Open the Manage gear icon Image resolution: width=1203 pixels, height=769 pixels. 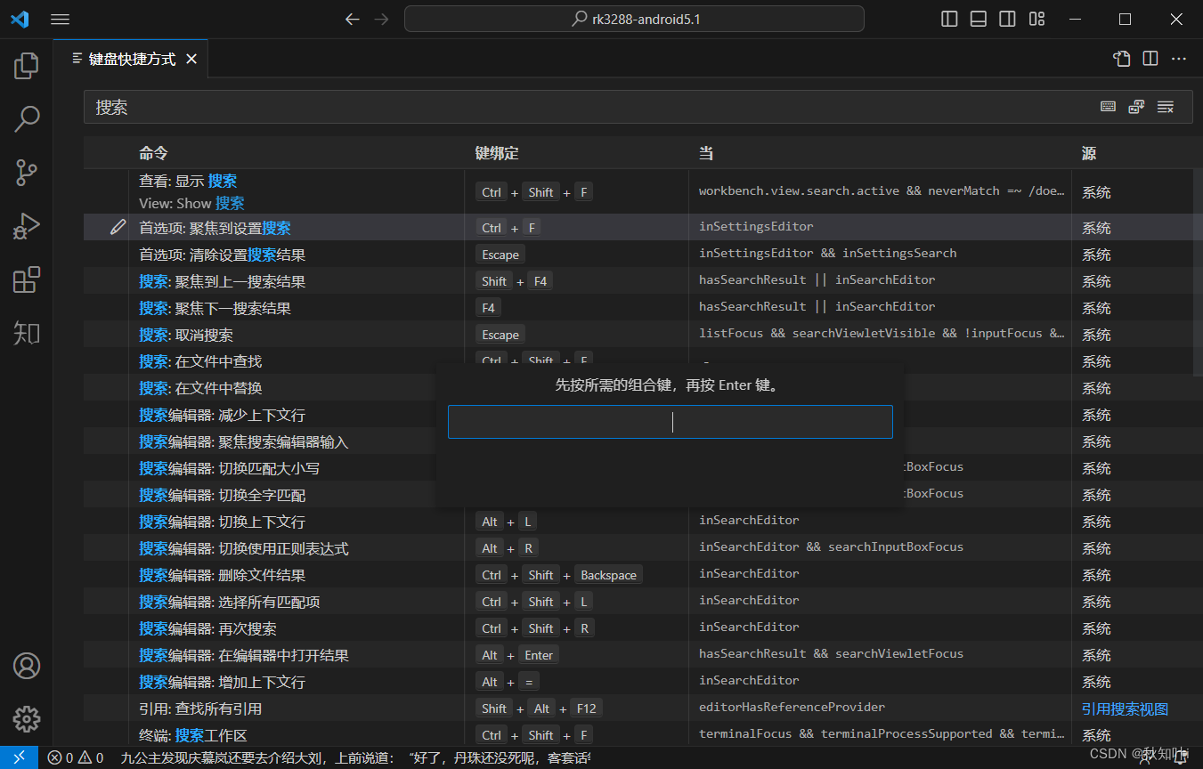[x=27, y=719]
